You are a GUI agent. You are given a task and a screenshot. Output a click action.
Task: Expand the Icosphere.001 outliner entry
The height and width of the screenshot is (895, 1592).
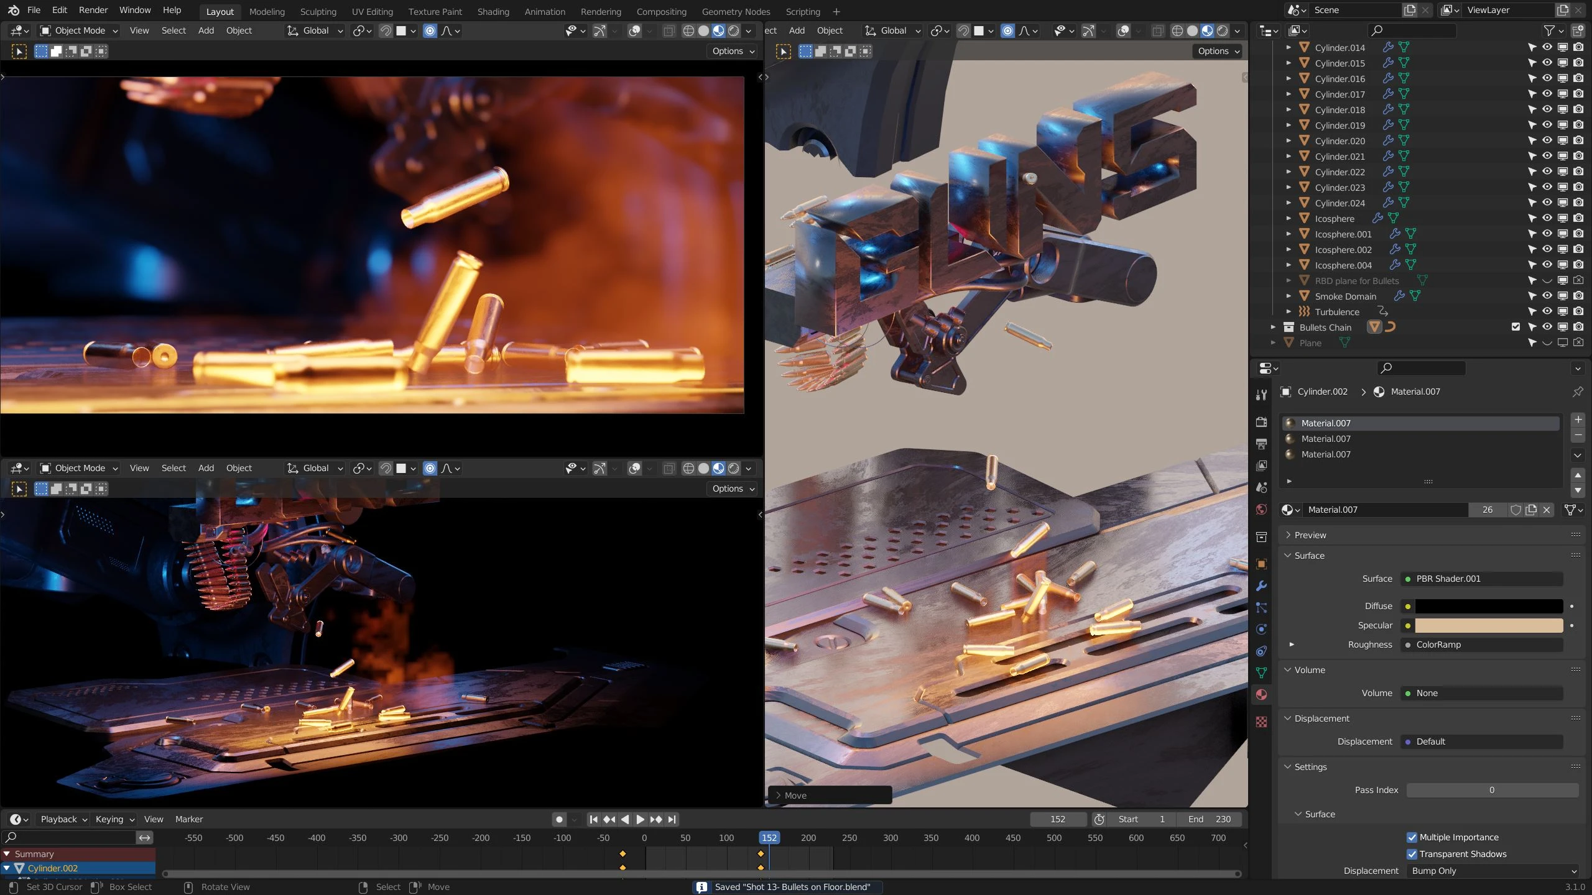pyautogui.click(x=1287, y=234)
